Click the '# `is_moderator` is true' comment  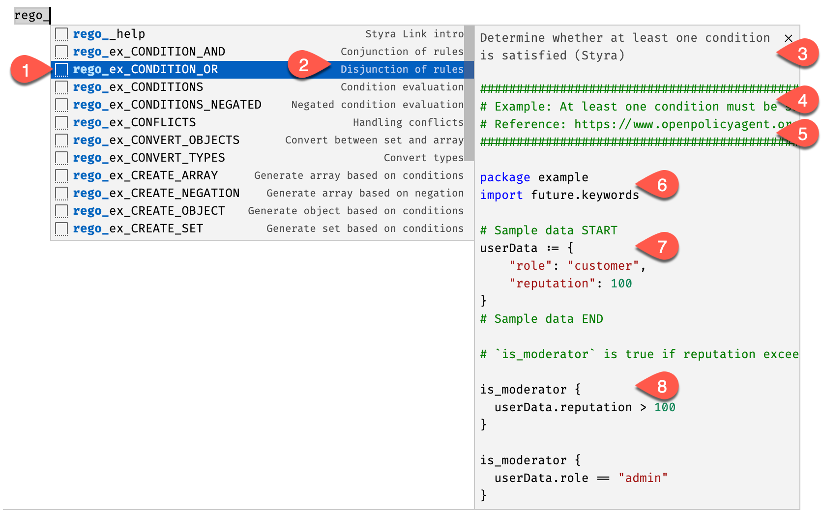pos(639,354)
